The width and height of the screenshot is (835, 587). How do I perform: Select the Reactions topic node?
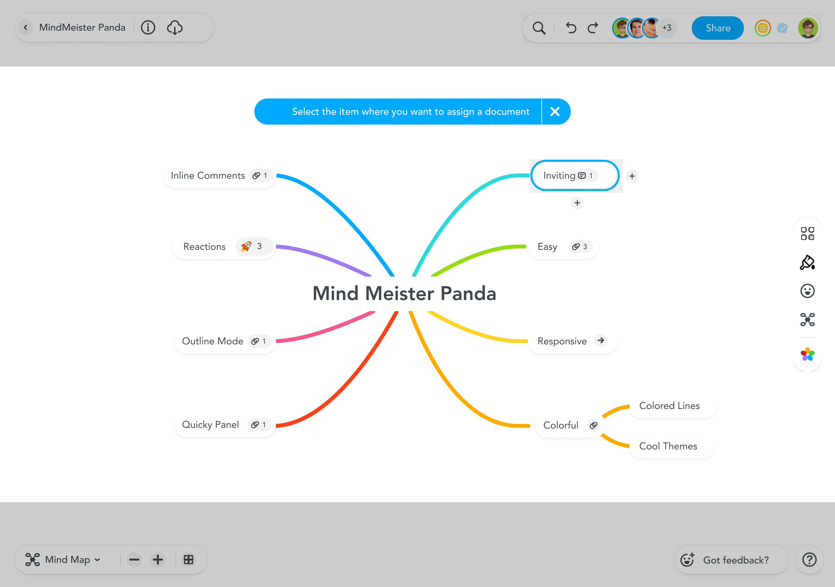tap(205, 247)
